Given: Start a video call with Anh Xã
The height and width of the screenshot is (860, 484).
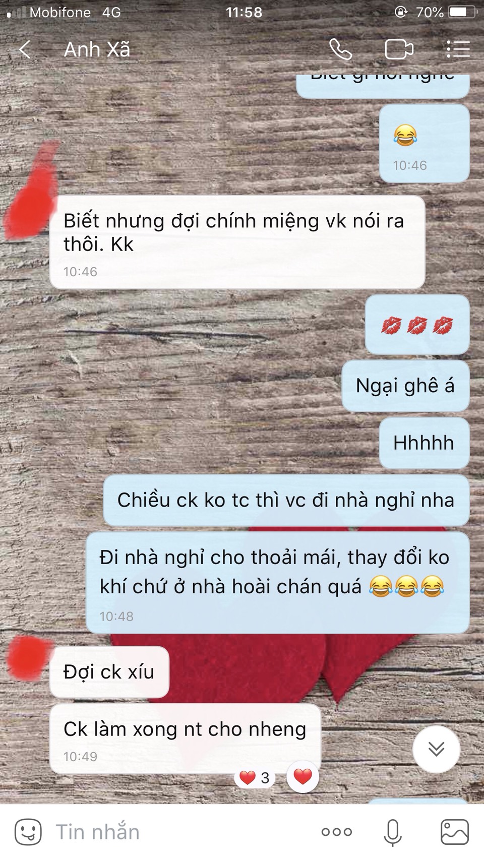Looking at the screenshot, I should click(x=399, y=49).
